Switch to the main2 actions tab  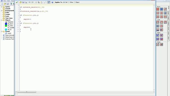pyautogui.click(x=168, y=18)
